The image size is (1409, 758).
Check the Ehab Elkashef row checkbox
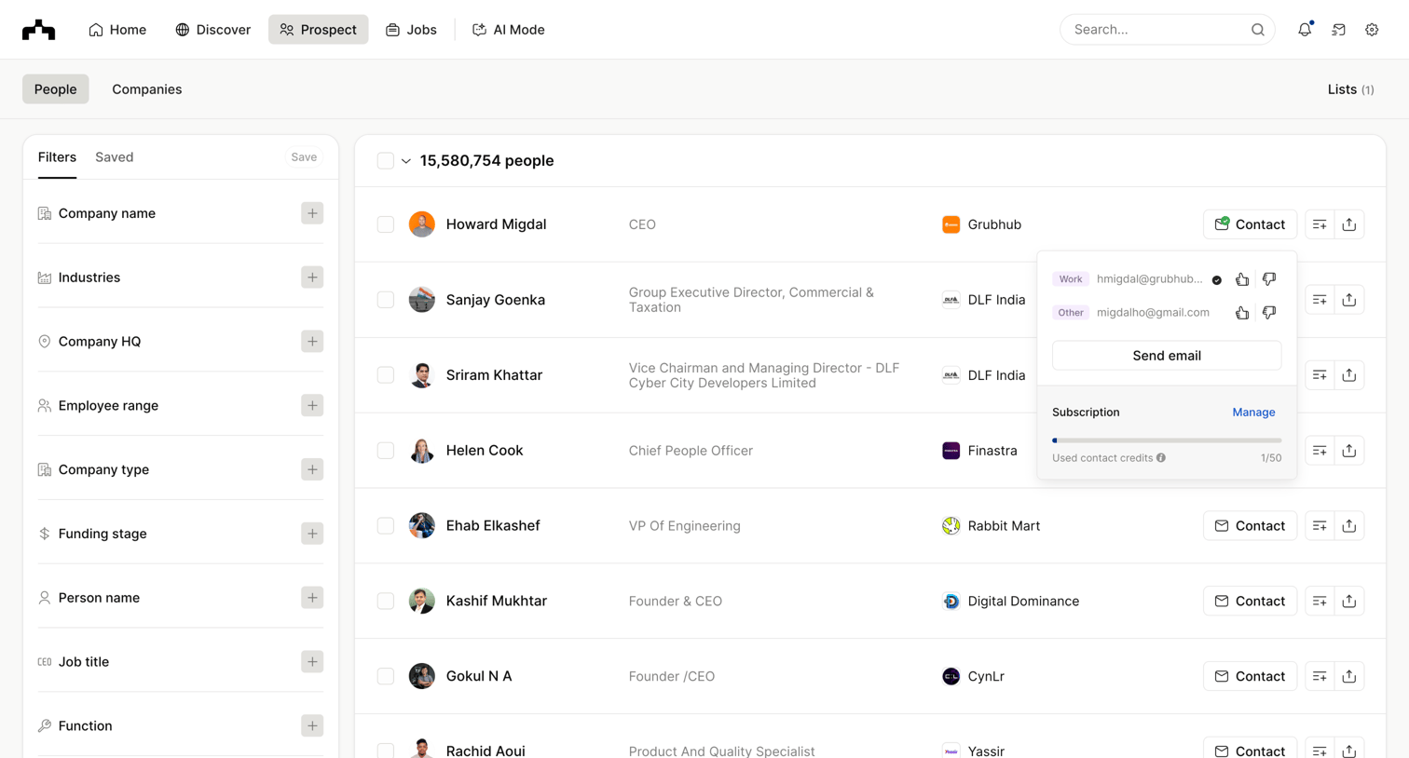coord(386,526)
